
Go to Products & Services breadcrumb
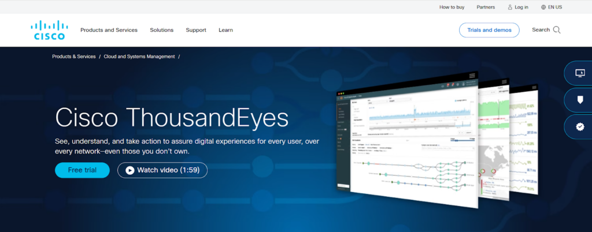[74, 57]
